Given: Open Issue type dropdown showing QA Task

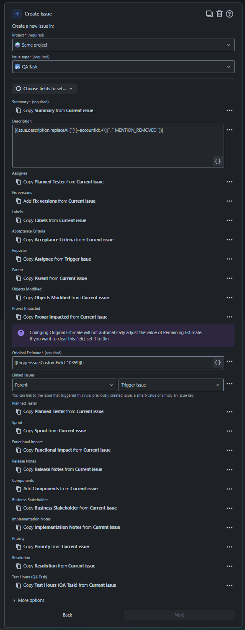Looking at the screenshot, I should [123, 67].
